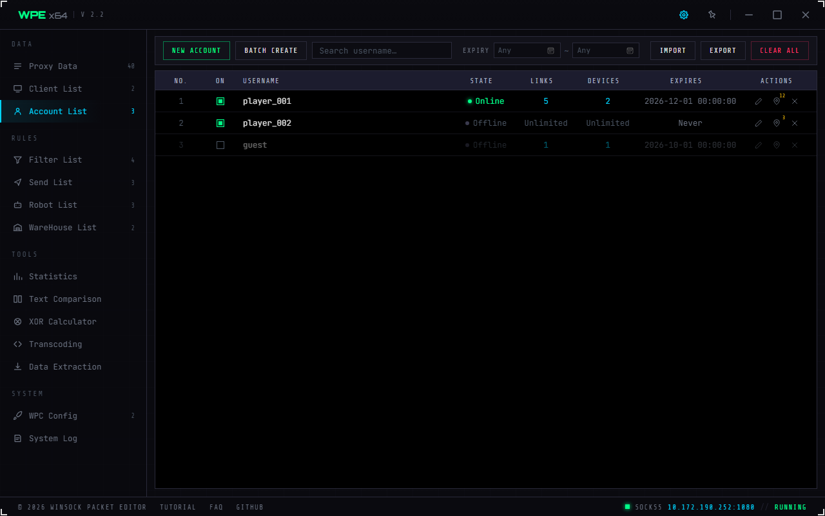Focus the Search username field
The height and width of the screenshot is (516, 825).
382,50
